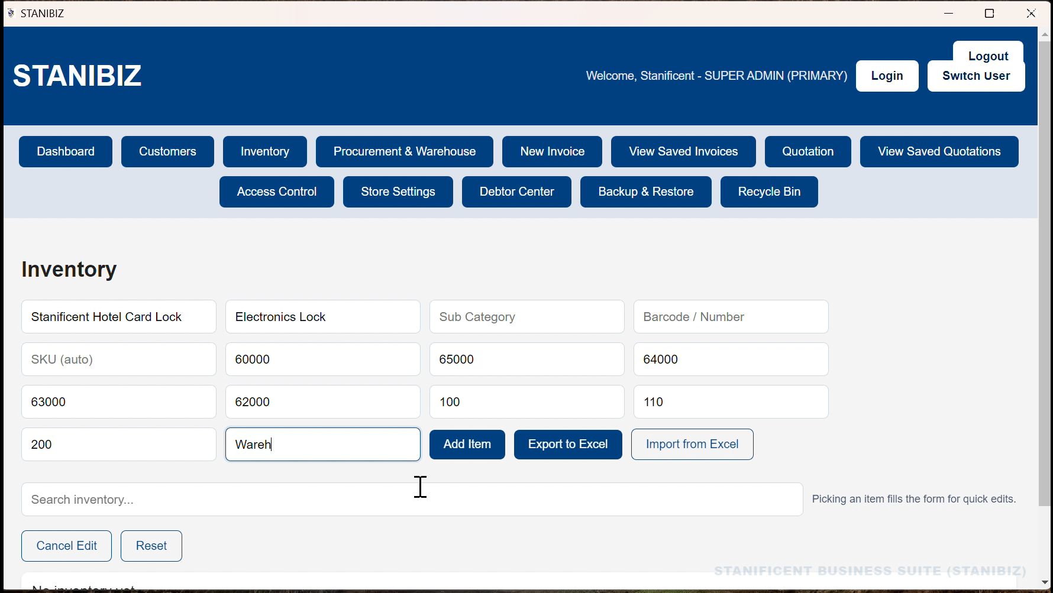This screenshot has width=1053, height=593.
Task: Open Access Control settings
Action: (x=276, y=192)
